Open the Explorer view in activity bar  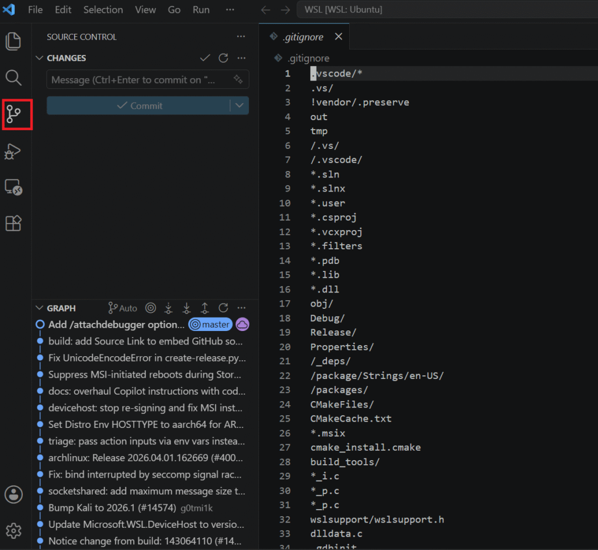point(13,41)
